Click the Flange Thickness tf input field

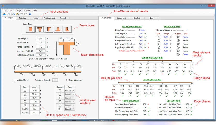(41, 47)
